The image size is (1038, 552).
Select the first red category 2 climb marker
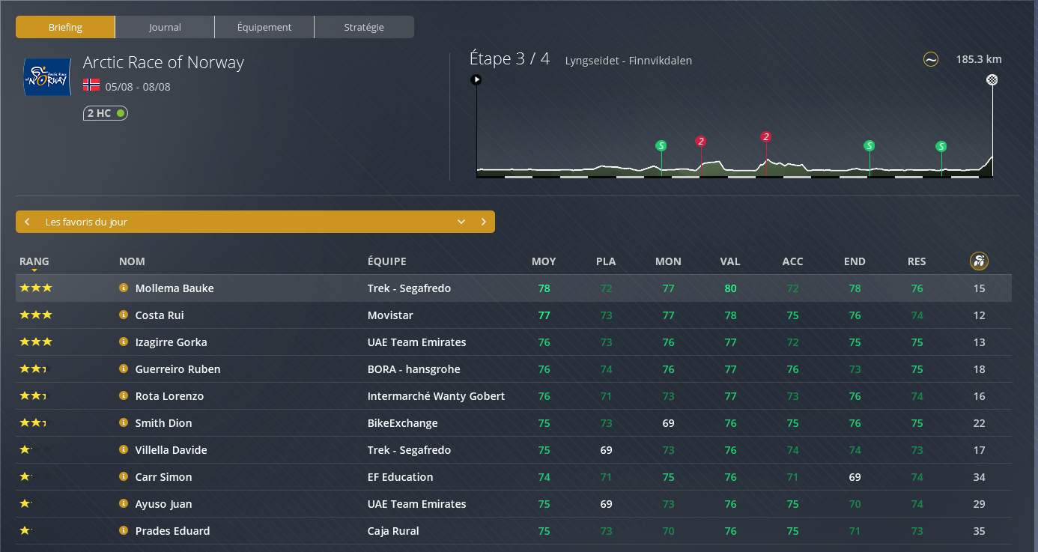pyautogui.click(x=701, y=141)
